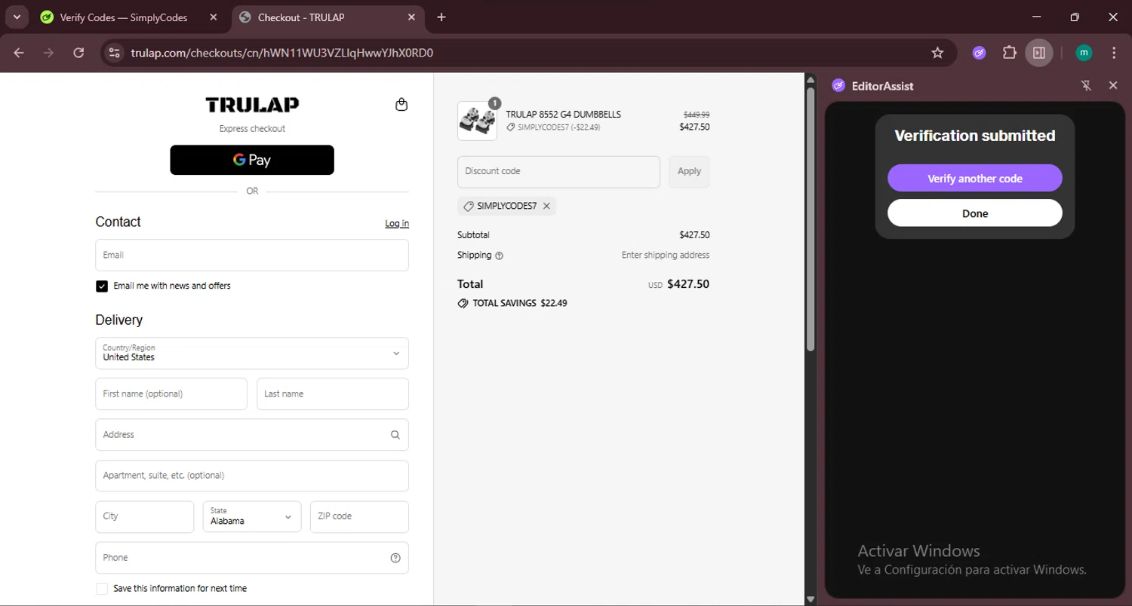Viewport: 1132px width, 606px height.
Task: Click the Apartment, suite, etc. field
Action: [252, 476]
